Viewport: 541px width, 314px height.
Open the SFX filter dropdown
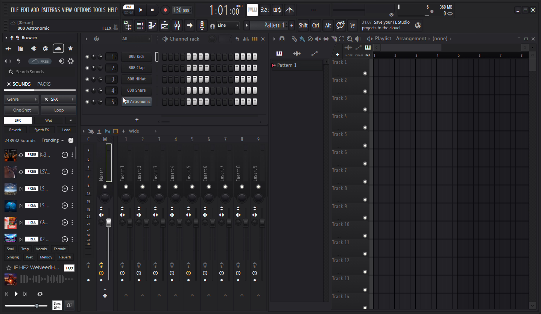click(x=58, y=99)
